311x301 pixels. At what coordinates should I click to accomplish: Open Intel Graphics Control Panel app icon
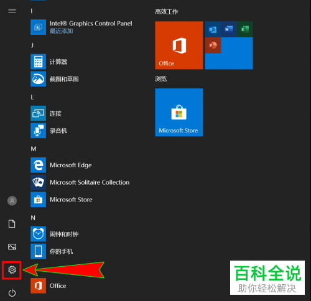coord(38,27)
